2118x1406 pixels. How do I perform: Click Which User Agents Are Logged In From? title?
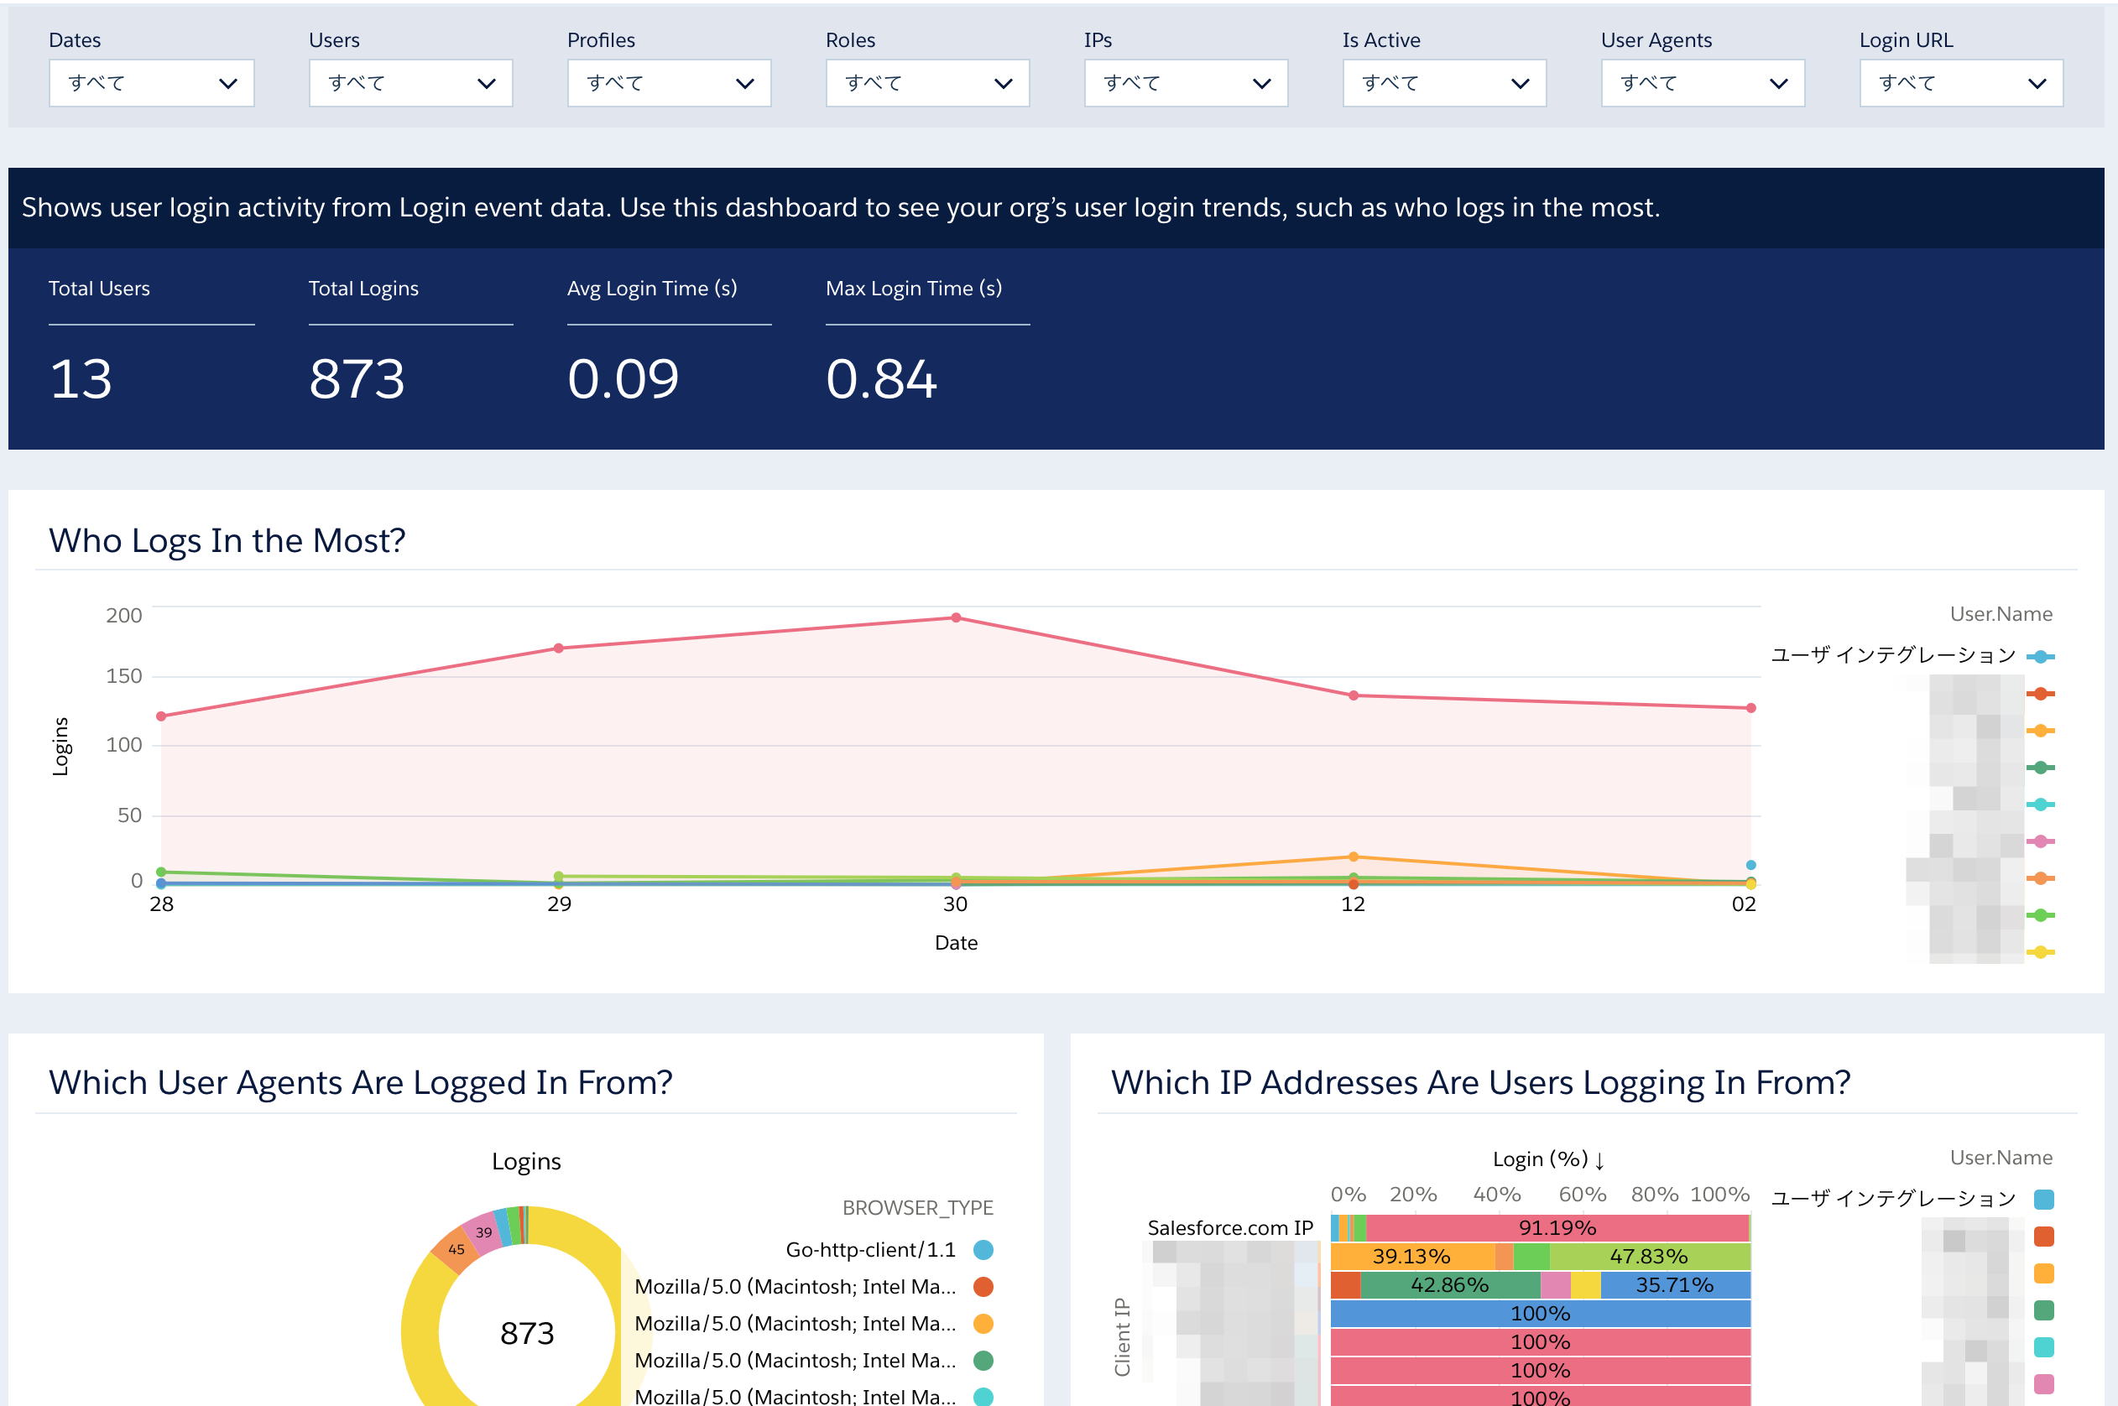point(361,1082)
